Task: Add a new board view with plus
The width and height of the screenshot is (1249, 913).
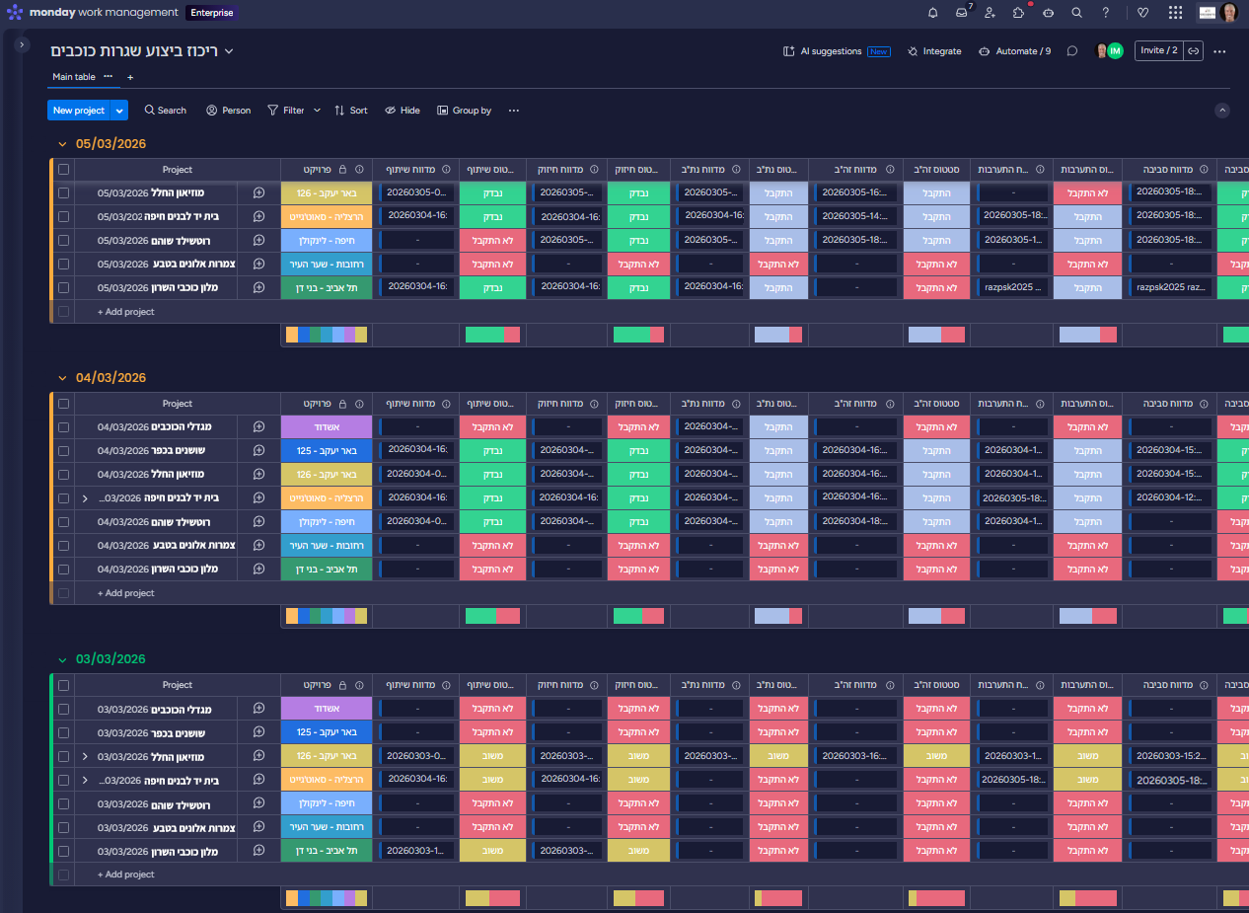Action: [129, 77]
